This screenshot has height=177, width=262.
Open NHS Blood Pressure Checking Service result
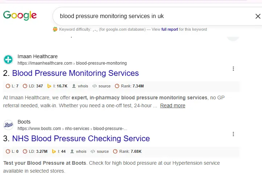81,139
